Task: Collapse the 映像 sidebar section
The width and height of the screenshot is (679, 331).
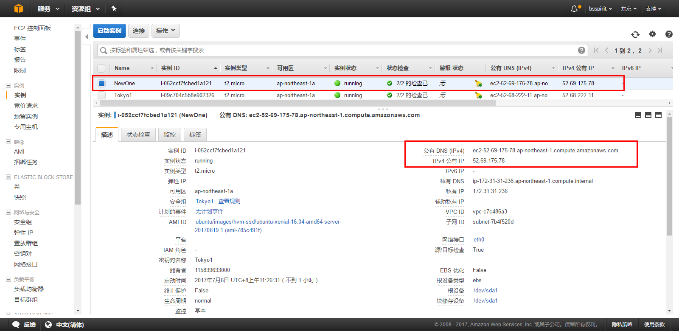Action: tap(8, 142)
